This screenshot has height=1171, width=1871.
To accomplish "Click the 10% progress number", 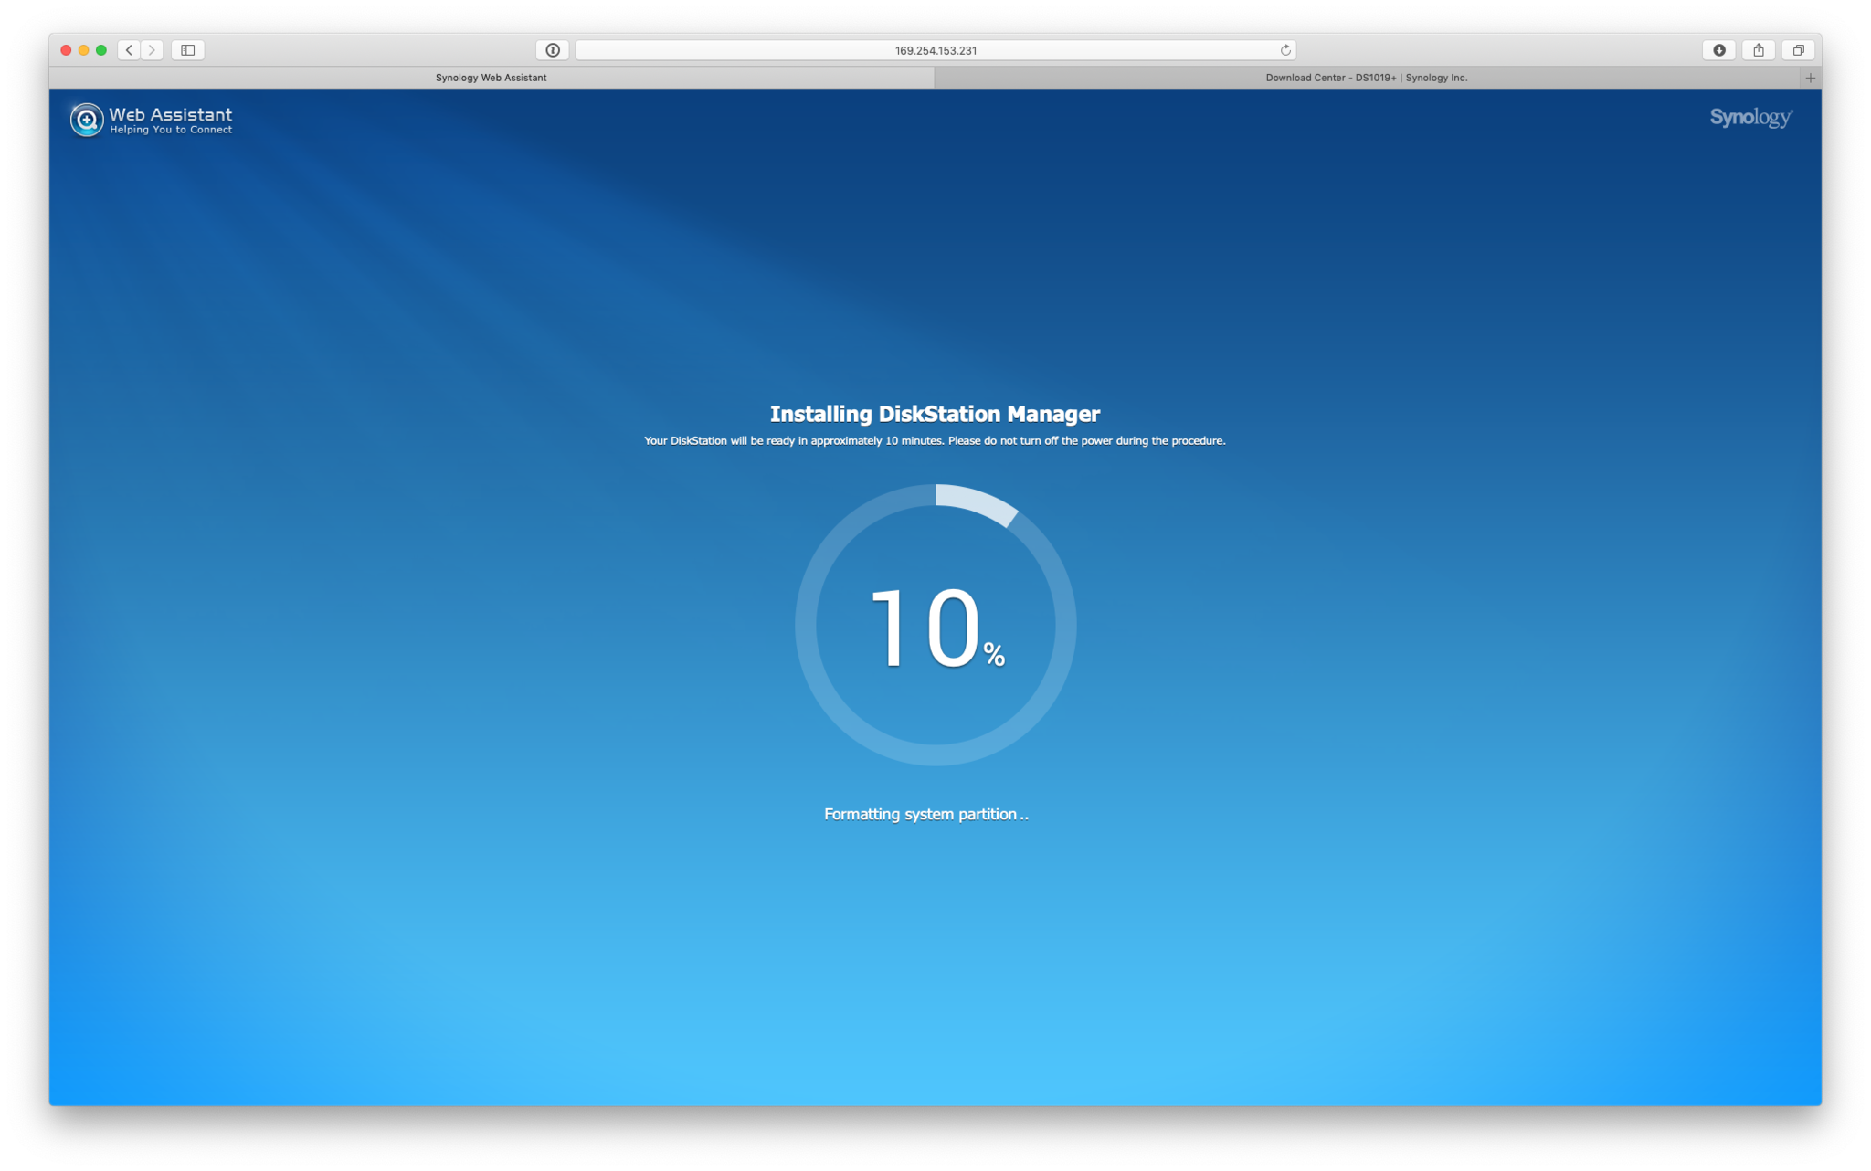I will click(936, 628).
